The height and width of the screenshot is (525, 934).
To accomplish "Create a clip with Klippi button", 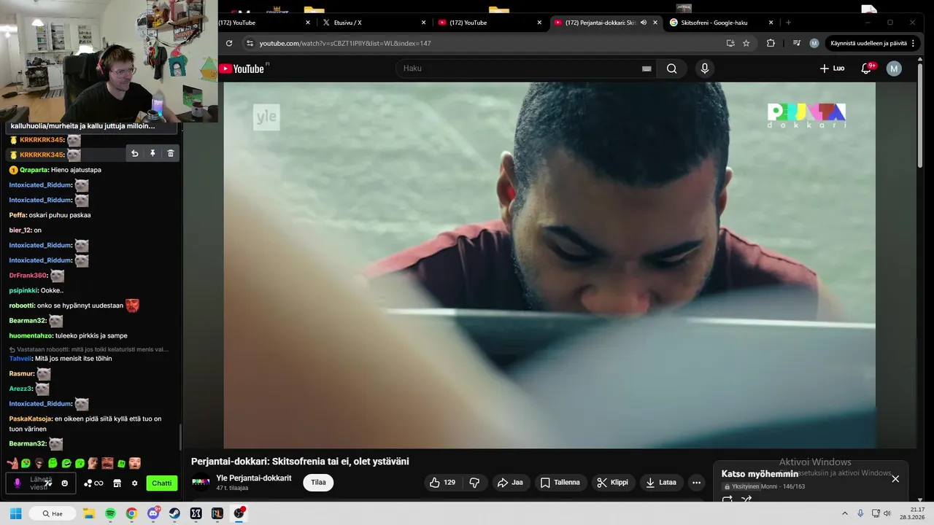I will coord(612,483).
